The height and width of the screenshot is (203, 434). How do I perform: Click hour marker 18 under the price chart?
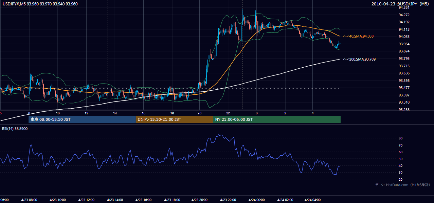(172, 113)
